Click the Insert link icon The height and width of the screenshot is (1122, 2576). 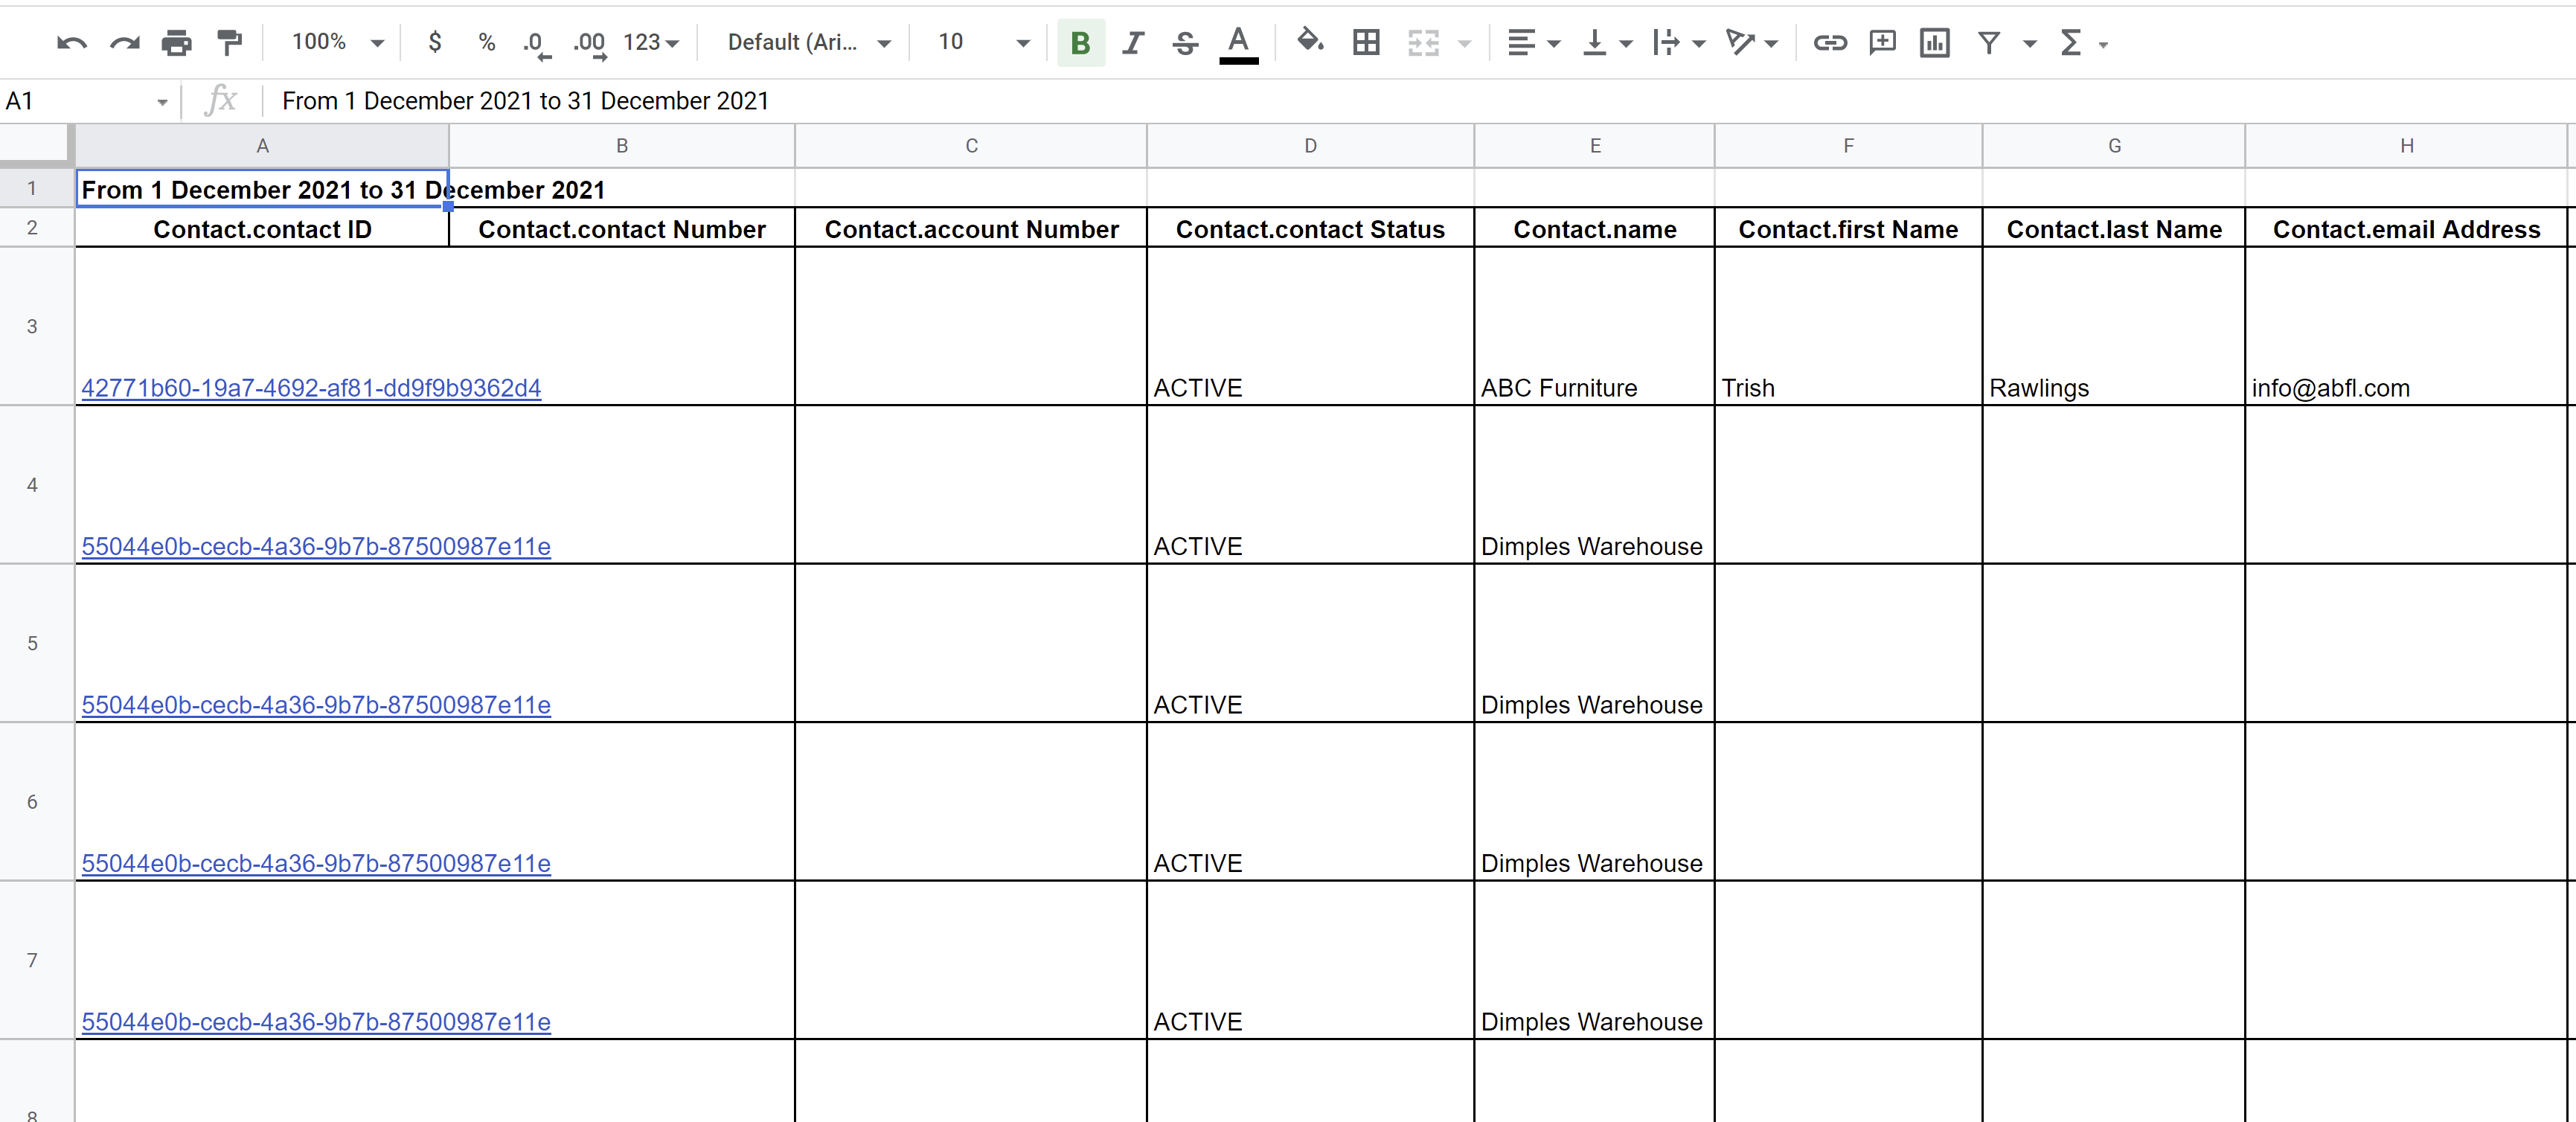pyautogui.click(x=1830, y=43)
